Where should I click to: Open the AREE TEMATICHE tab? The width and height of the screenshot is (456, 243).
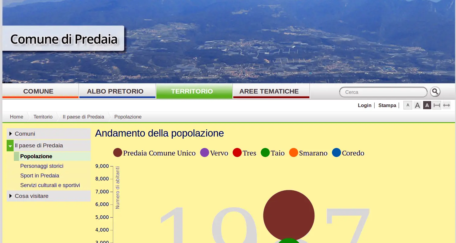271,91
